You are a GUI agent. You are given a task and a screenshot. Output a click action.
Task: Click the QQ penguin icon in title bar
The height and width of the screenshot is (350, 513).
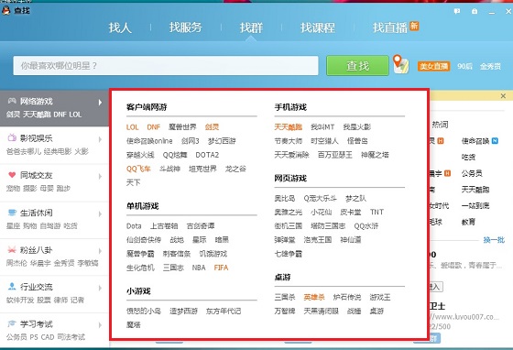click(x=5, y=10)
